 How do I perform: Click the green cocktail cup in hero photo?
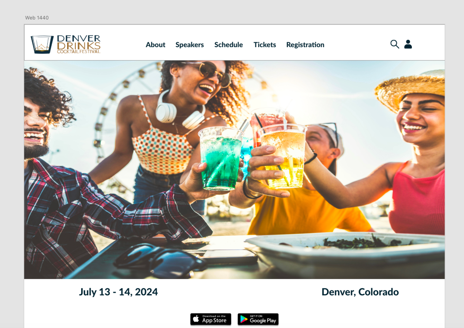(x=220, y=159)
